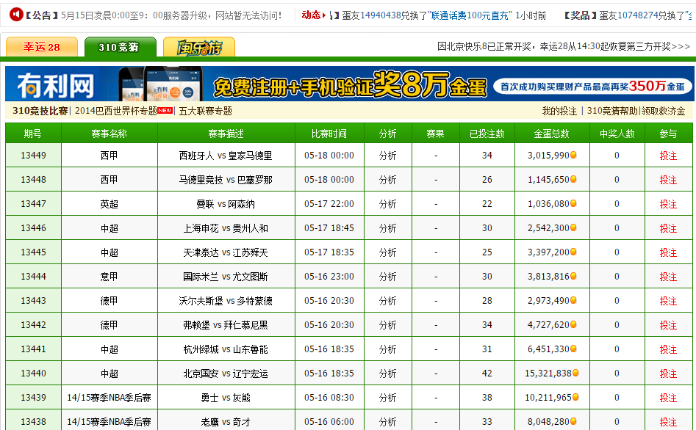Click the gold egg icon beside 2,542,300
This screenshot has height=430, width=696.
coord(573,227)
